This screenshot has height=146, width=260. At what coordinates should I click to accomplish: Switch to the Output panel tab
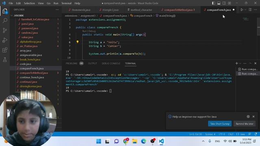point(93,63)
